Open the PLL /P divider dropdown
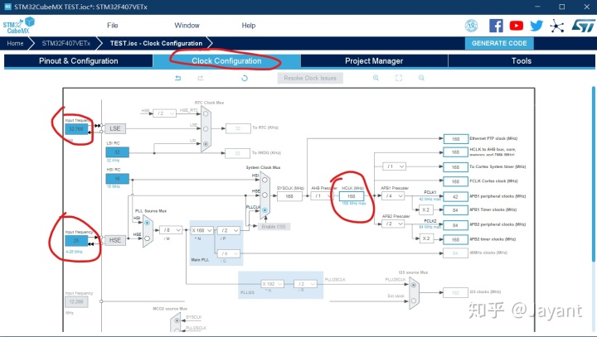The width and height of the screenshot is (597, 337). 229,230
